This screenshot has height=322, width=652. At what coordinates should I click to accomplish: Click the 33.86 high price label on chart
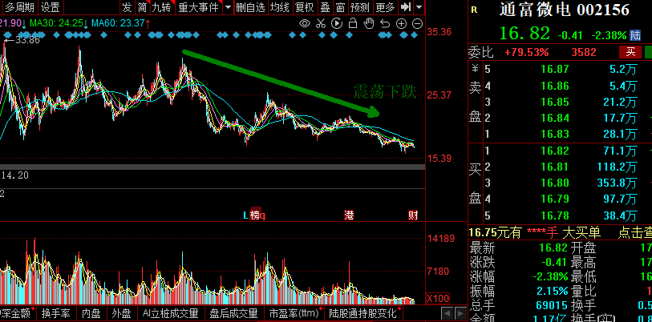click(x=28, y=40)
